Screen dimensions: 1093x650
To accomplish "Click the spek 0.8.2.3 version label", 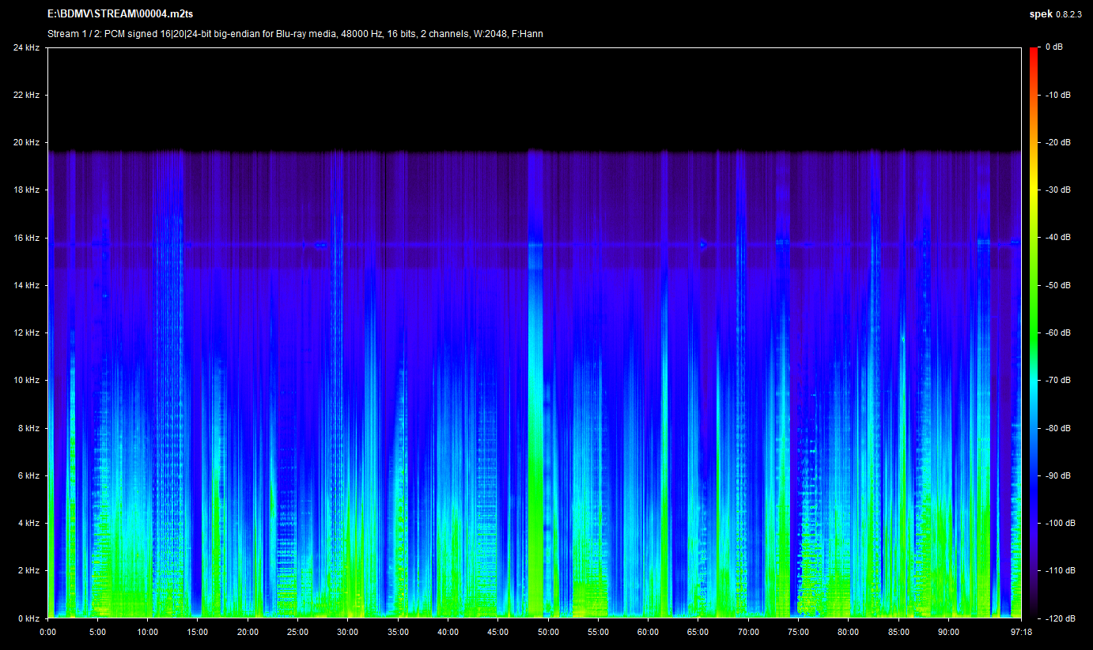I will click(x=1055, y=14).
